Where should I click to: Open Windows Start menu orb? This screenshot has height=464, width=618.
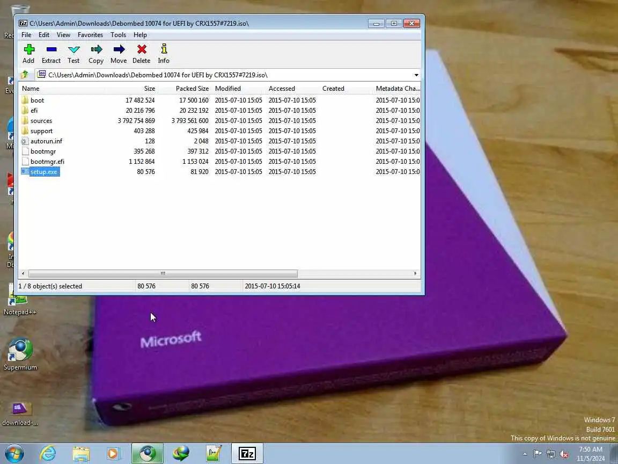(x=14, y=454)
